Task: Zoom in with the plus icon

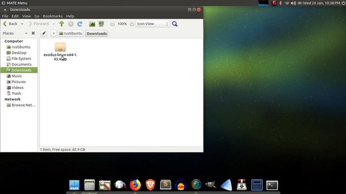Action: [x=132, y=24]
